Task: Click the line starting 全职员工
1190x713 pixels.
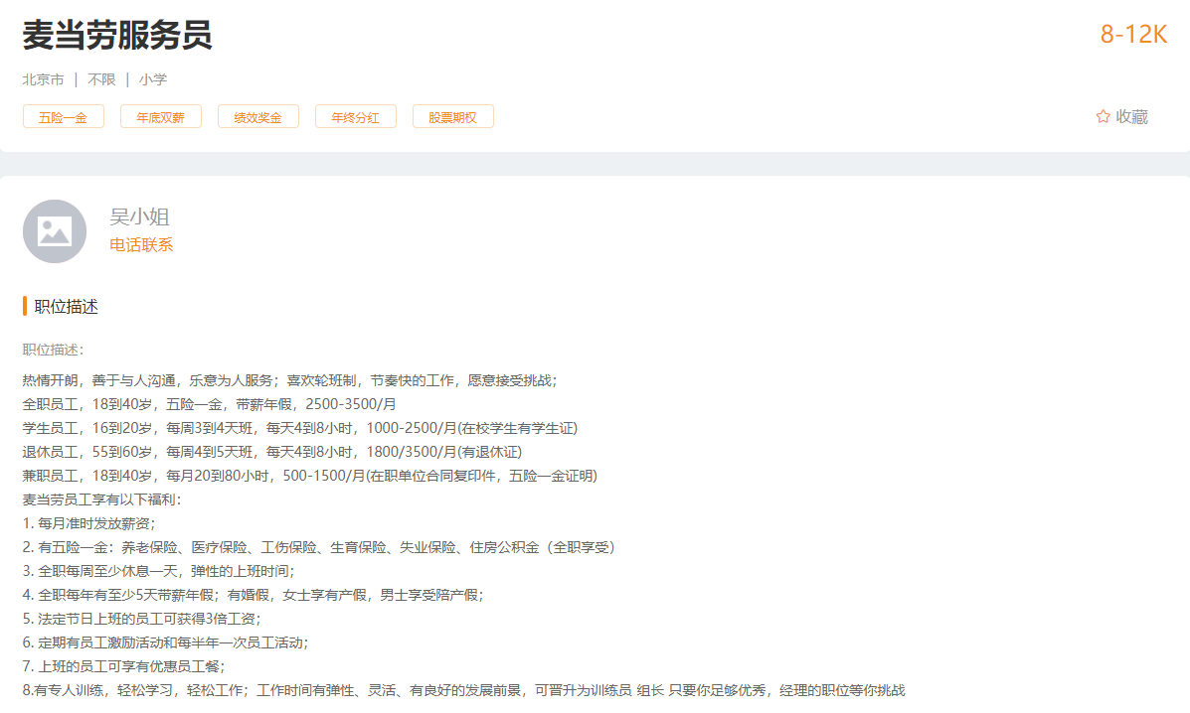Action: [x=209, y=404]
